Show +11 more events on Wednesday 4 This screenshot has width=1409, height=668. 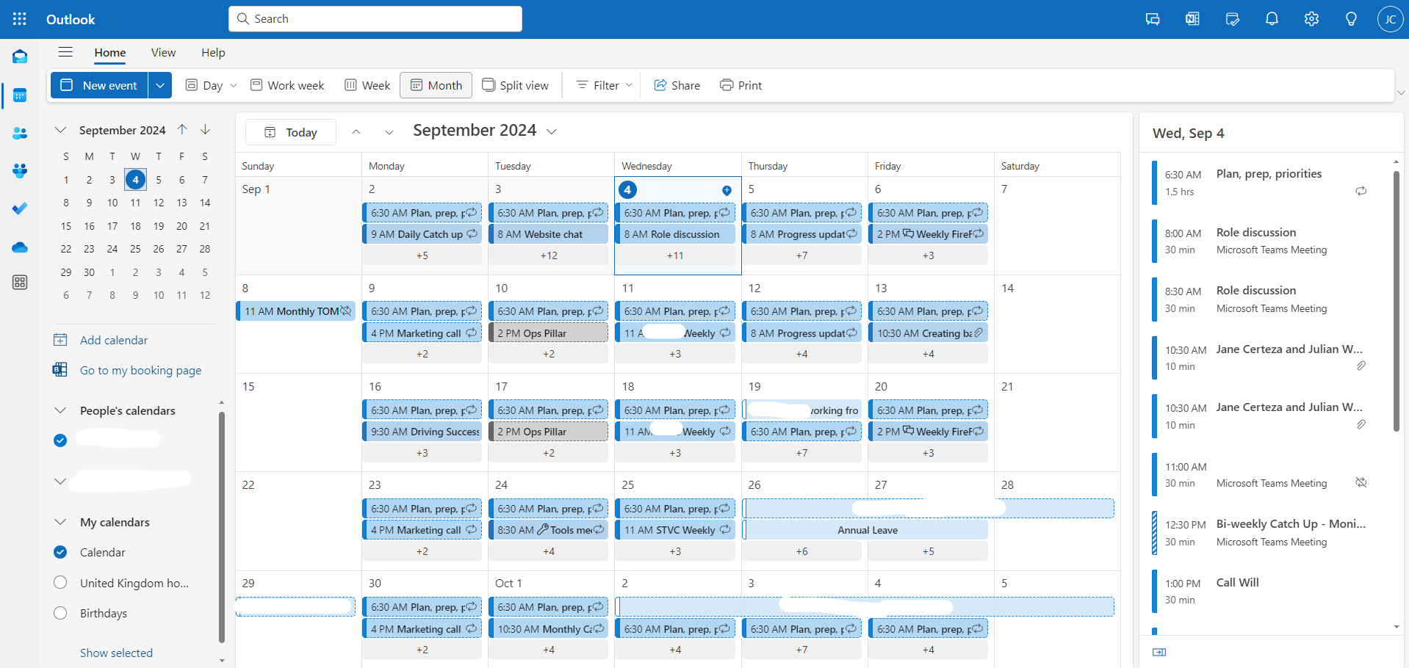tap(675, 255)
